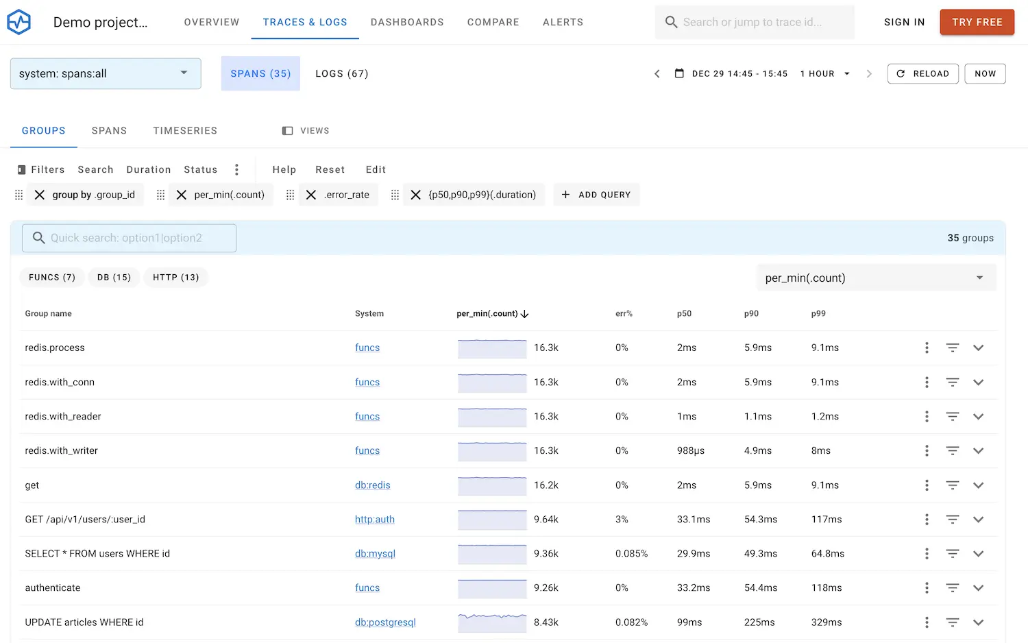Remove the per_min(.count) query chip
The image size is (1028, 643).
182,195
